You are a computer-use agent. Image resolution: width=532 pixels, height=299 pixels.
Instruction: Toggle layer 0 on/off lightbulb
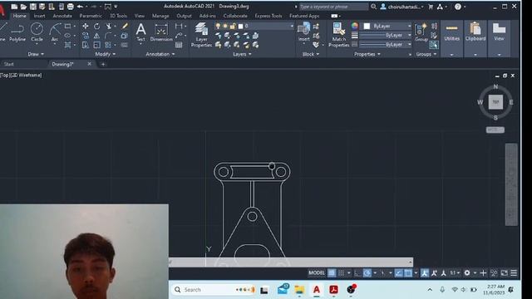click(218, 26)
